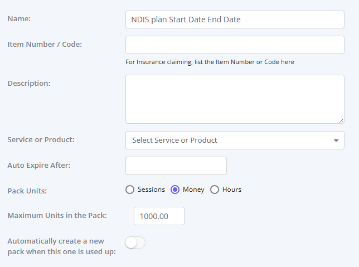Click the Auto Expire After field
359x267 pixels.
(176, 166)
